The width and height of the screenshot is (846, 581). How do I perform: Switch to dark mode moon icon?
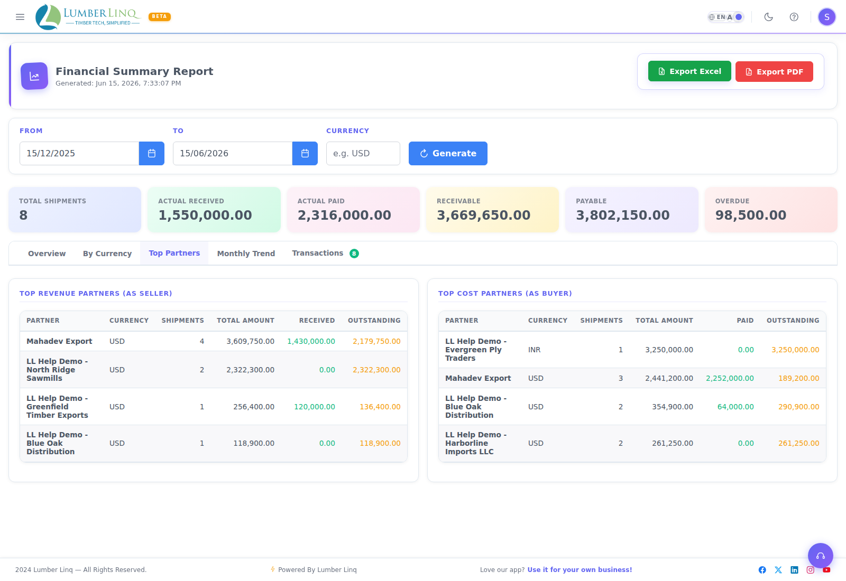(x=769, y=17)
